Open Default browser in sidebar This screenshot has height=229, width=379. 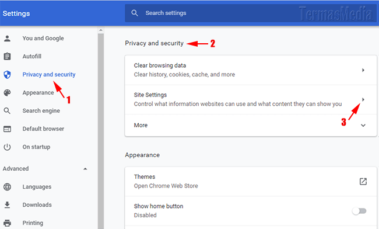[x=43, y=129]
